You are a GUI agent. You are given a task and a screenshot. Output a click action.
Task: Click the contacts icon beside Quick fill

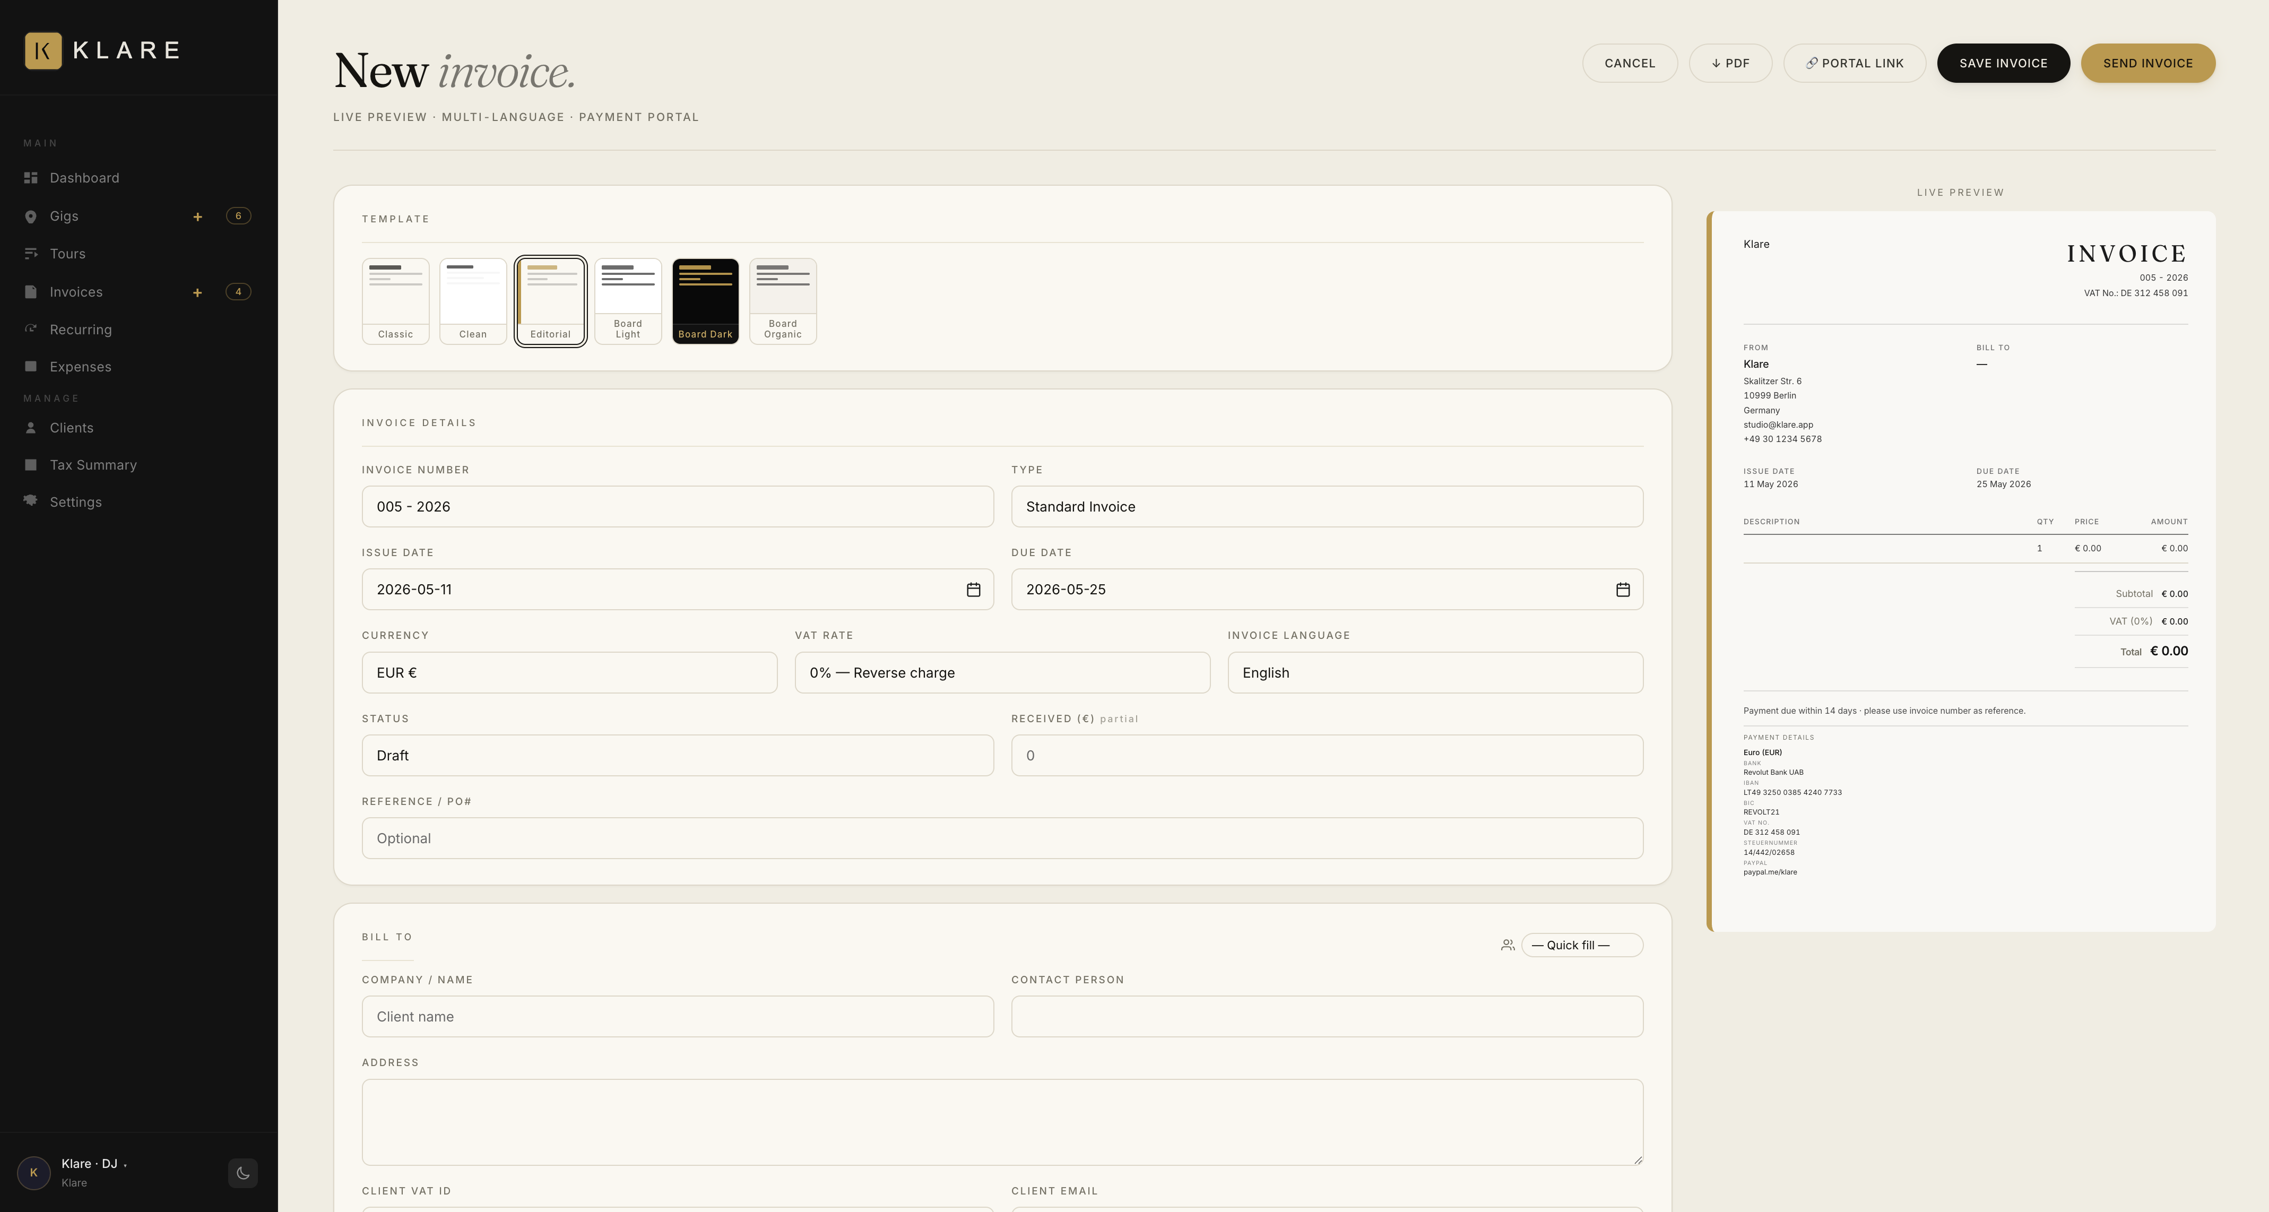1507,945
